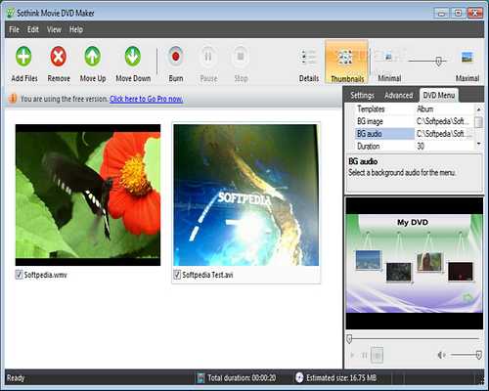Minimize the Sothink Movie DVD Maker window
The image size is (489, 391).
coord(442,13)
